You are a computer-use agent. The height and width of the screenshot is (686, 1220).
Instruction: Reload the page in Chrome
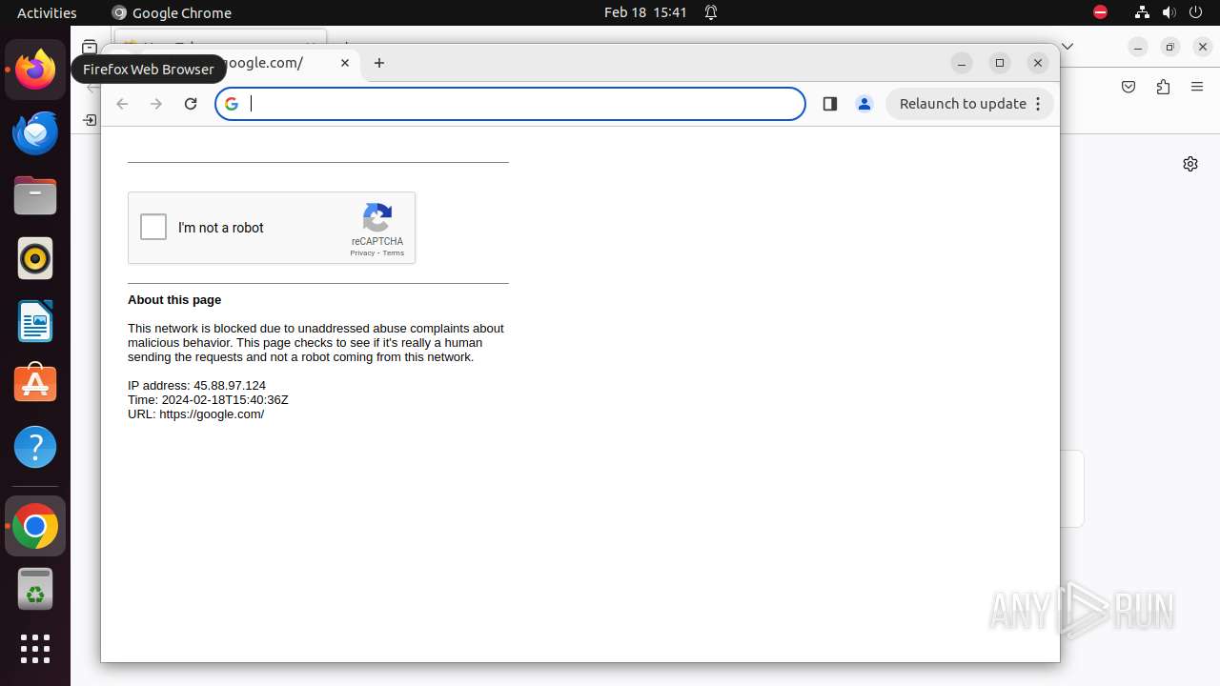[x=191, y=104]
